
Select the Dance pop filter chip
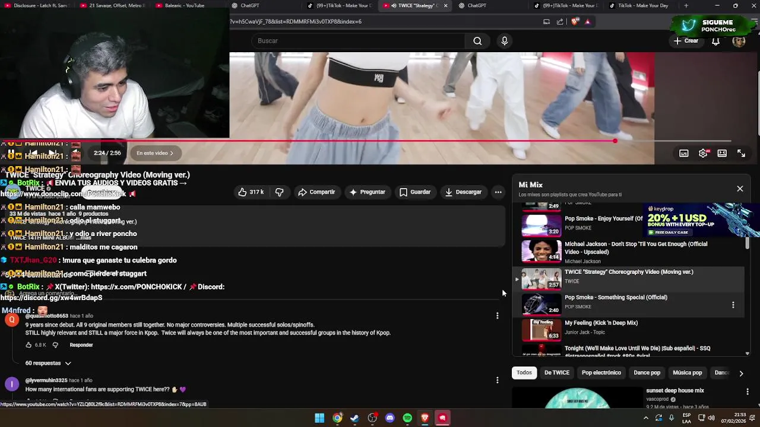click(647, 372)
